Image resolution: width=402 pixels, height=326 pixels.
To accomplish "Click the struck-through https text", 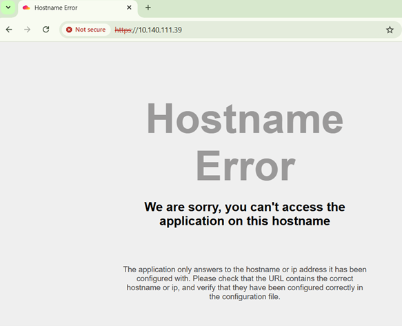I will point(123,30).
